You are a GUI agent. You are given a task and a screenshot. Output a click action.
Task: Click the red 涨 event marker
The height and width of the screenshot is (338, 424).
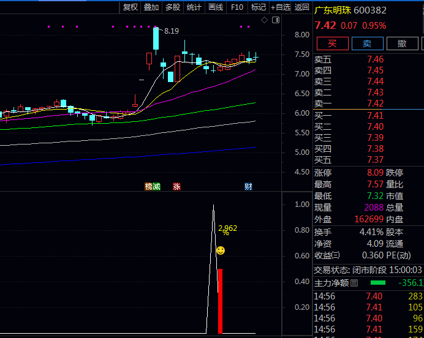pyautogui.click(x=176, y=186)
